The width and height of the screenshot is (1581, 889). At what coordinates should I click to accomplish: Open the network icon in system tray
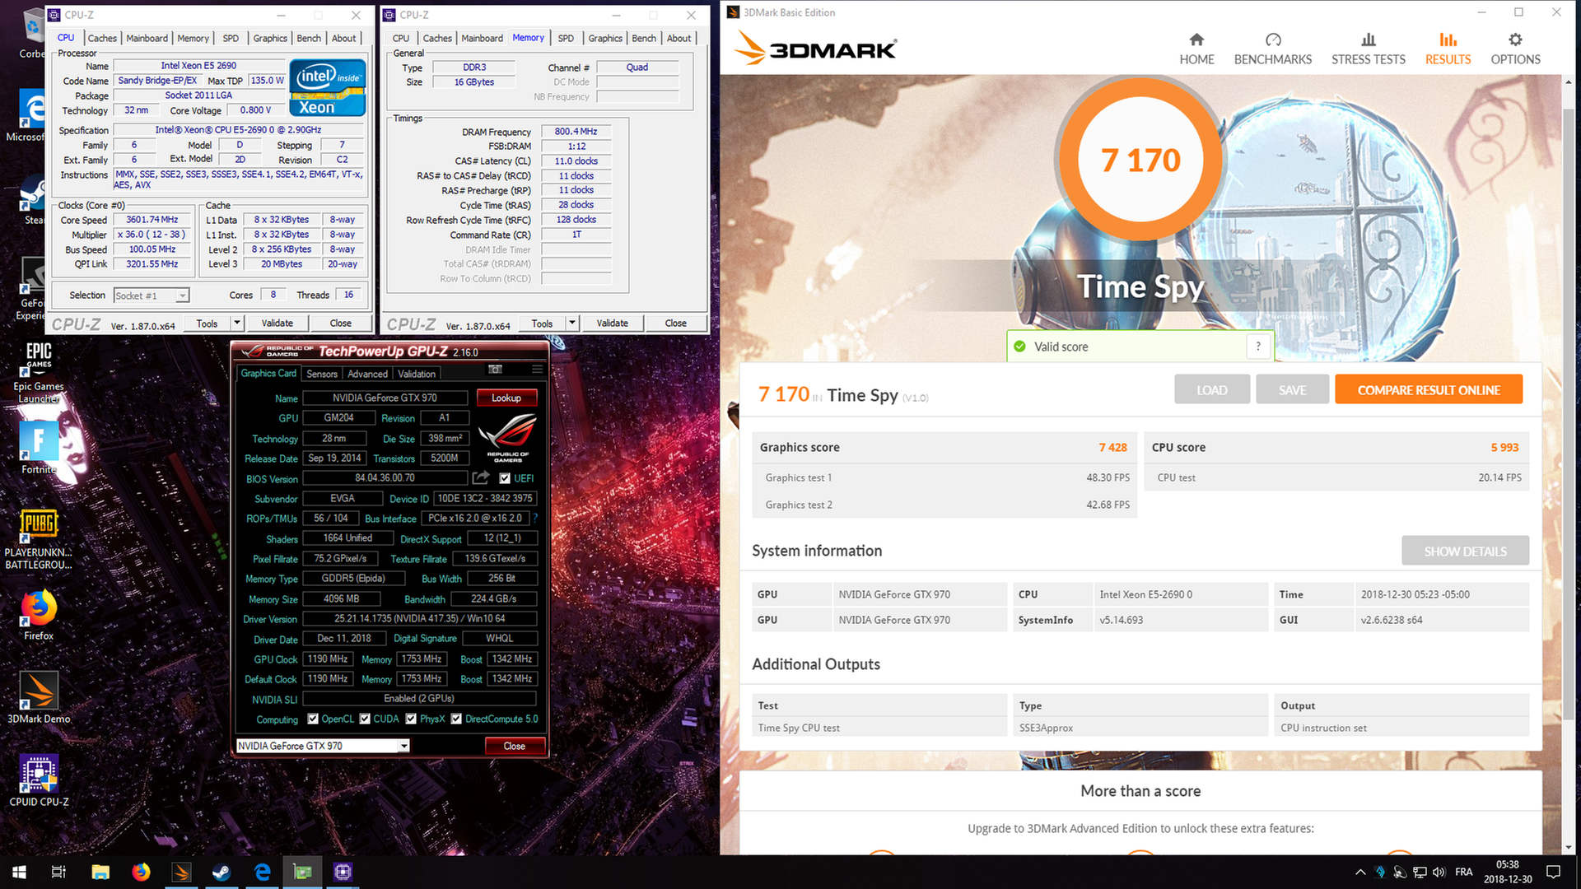(x=1420, y=872)
